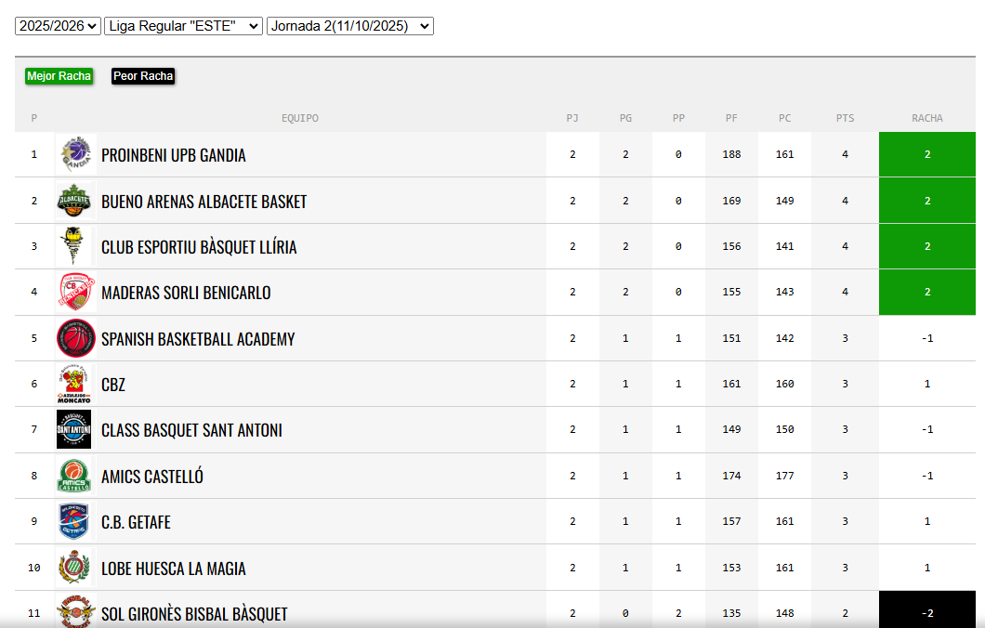Click the black Peor Racha button

143,76
